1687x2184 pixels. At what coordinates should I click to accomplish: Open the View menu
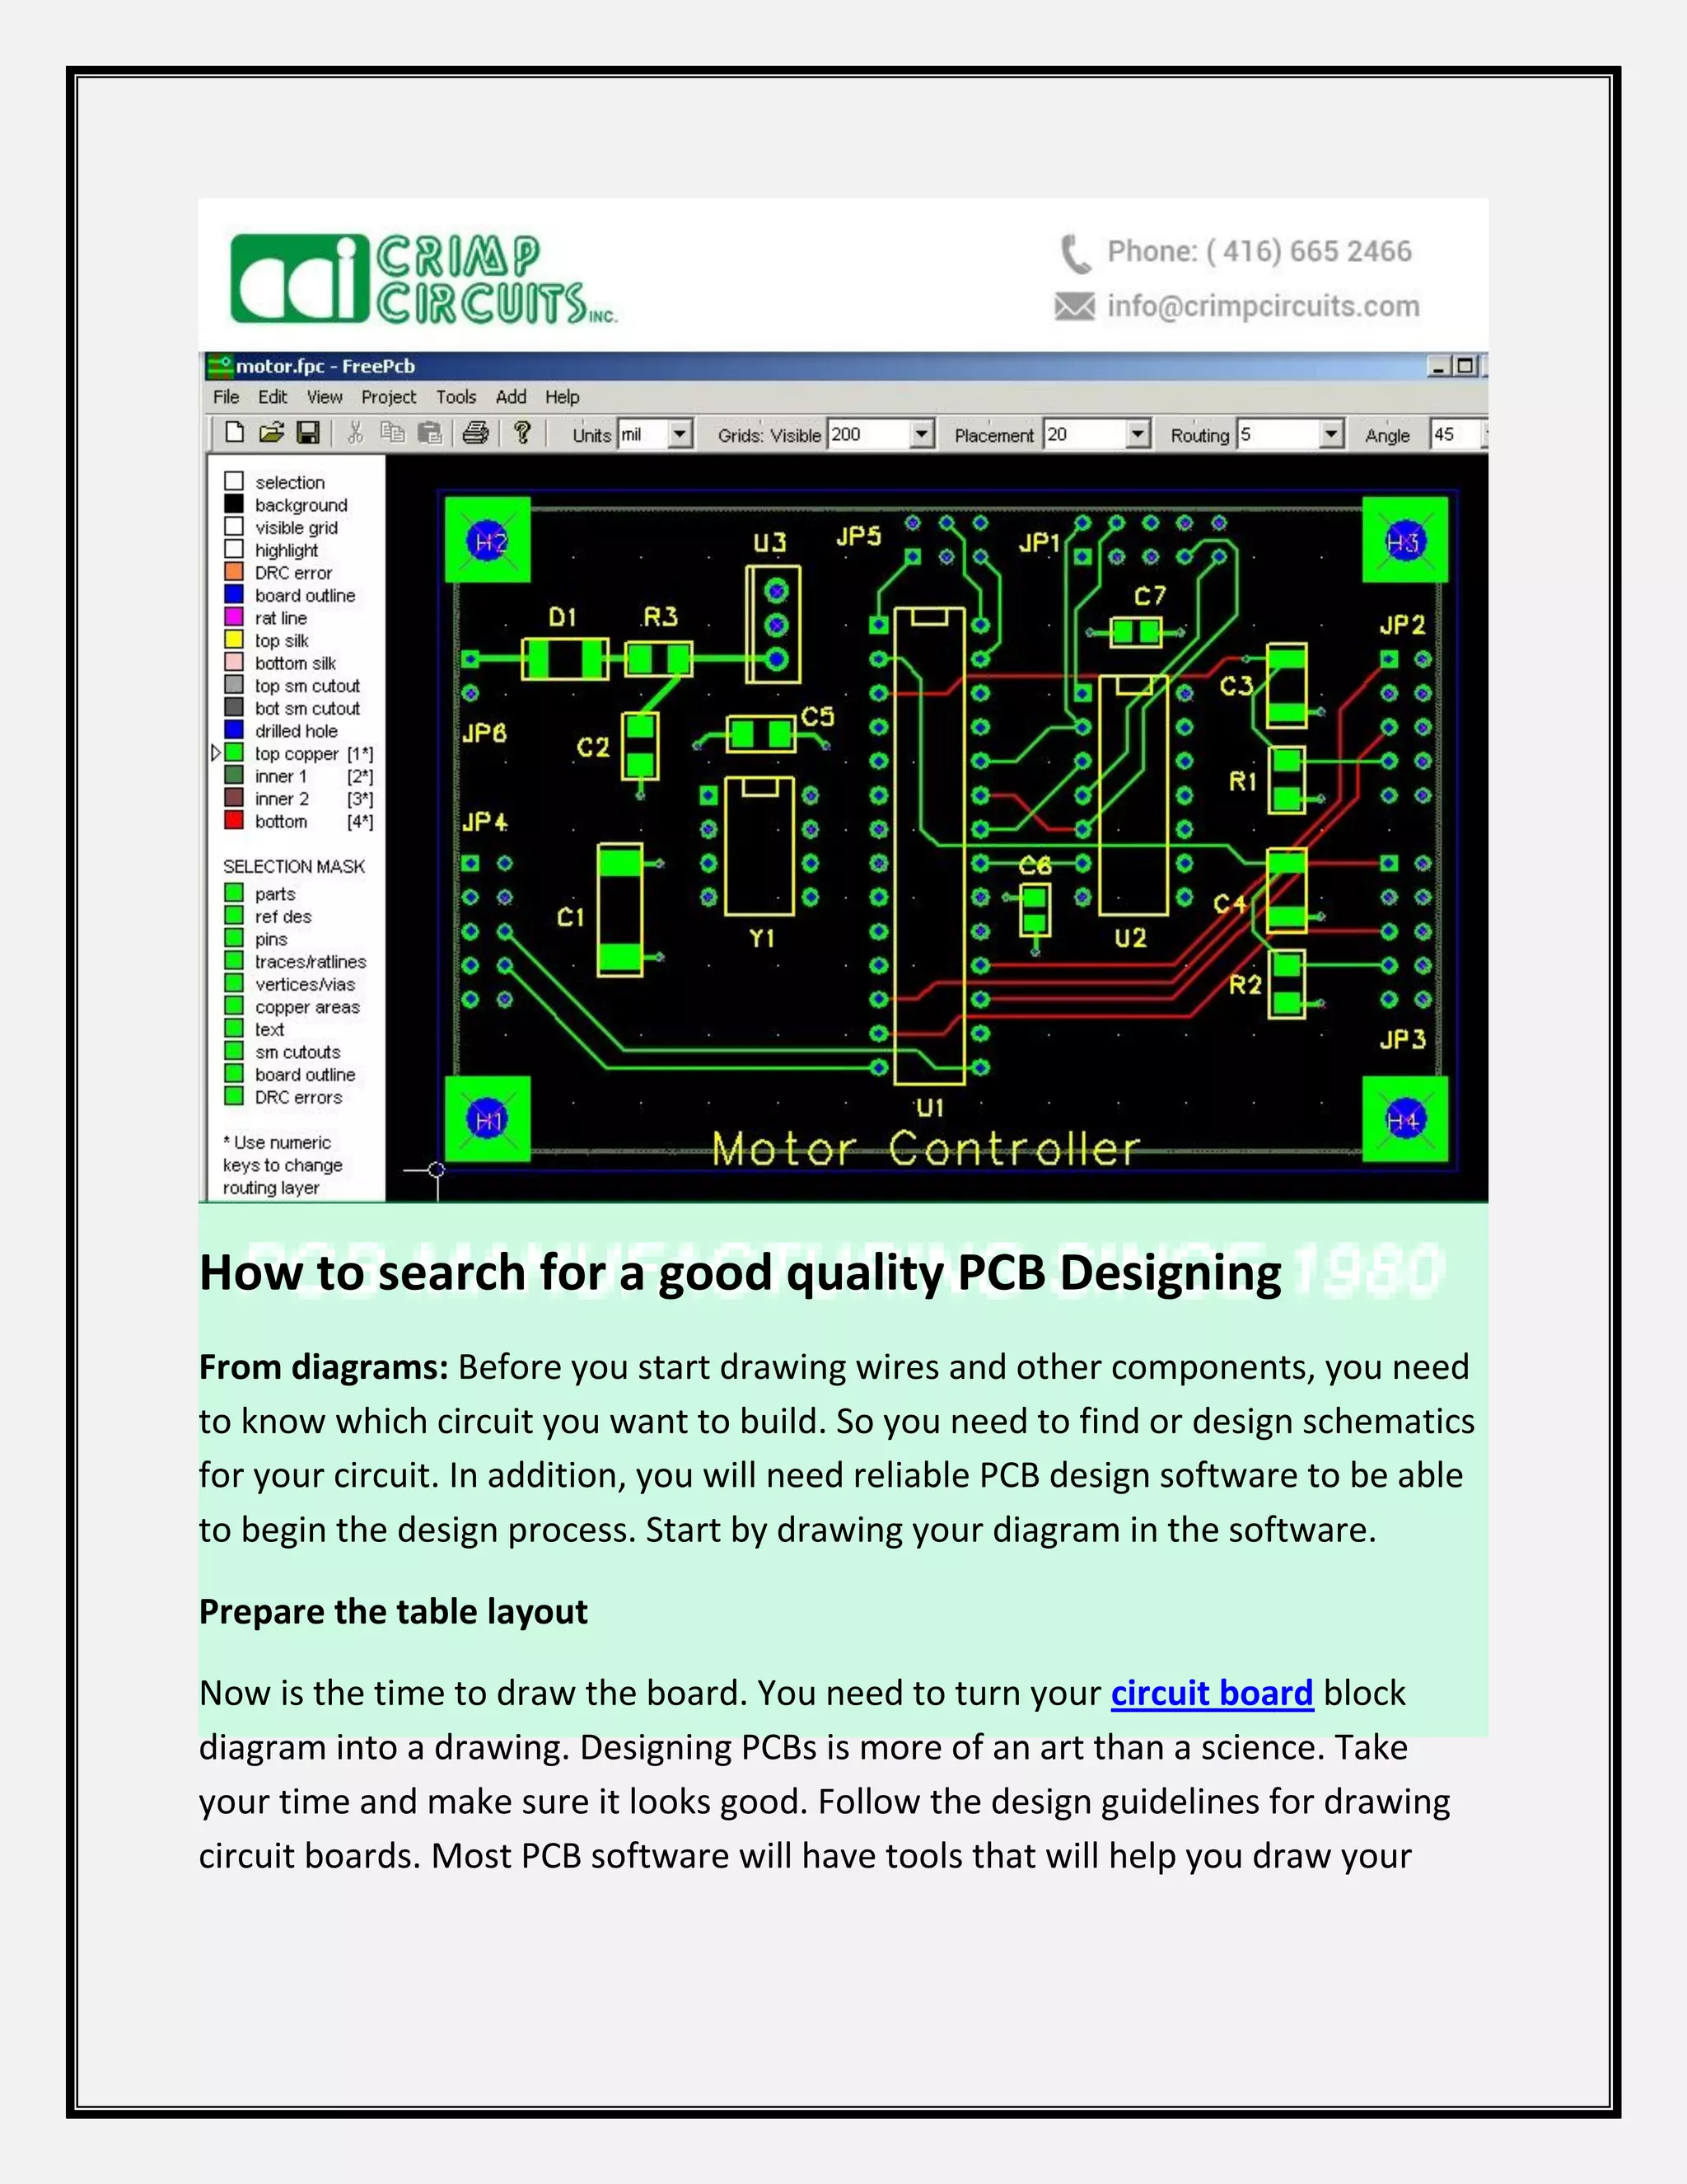click(324, 397)
